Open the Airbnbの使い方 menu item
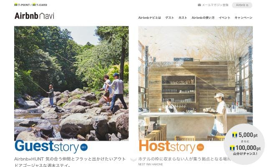Viewport: 267px width, 167px height. click(x=203, y=18)
